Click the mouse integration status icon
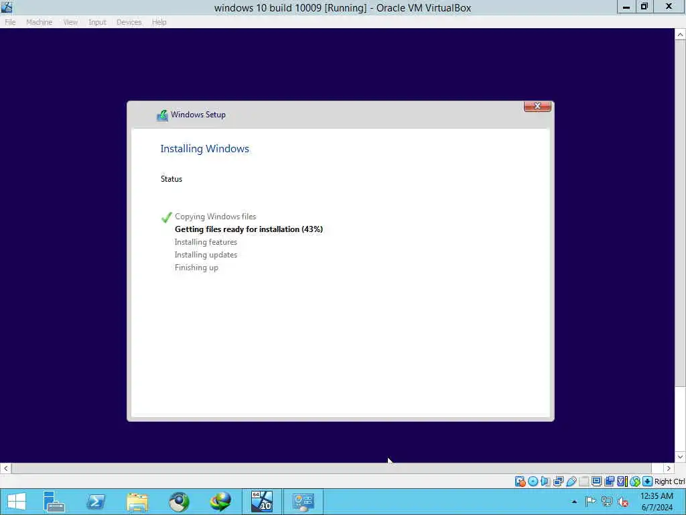The height and width of the screenshot is (515, 686). pyautogui.click(x=635, y=481)
